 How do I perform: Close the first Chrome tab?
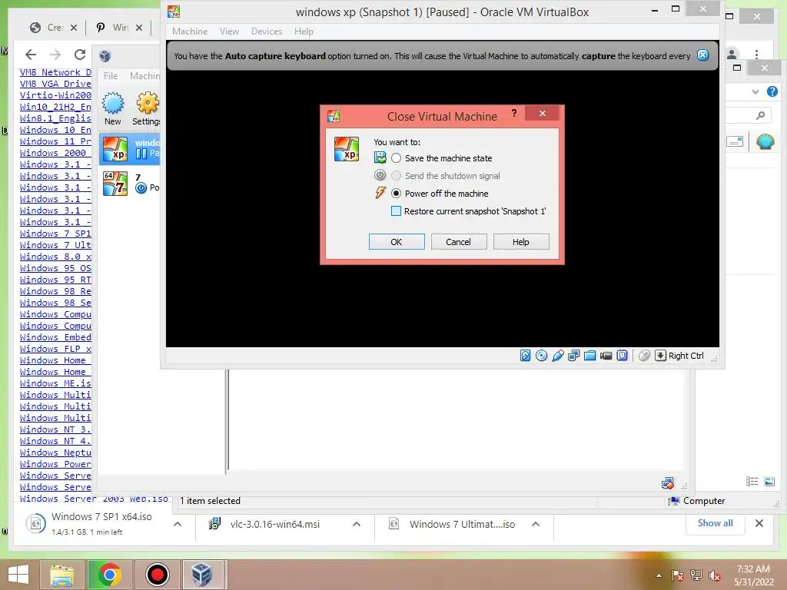(74, 28)
